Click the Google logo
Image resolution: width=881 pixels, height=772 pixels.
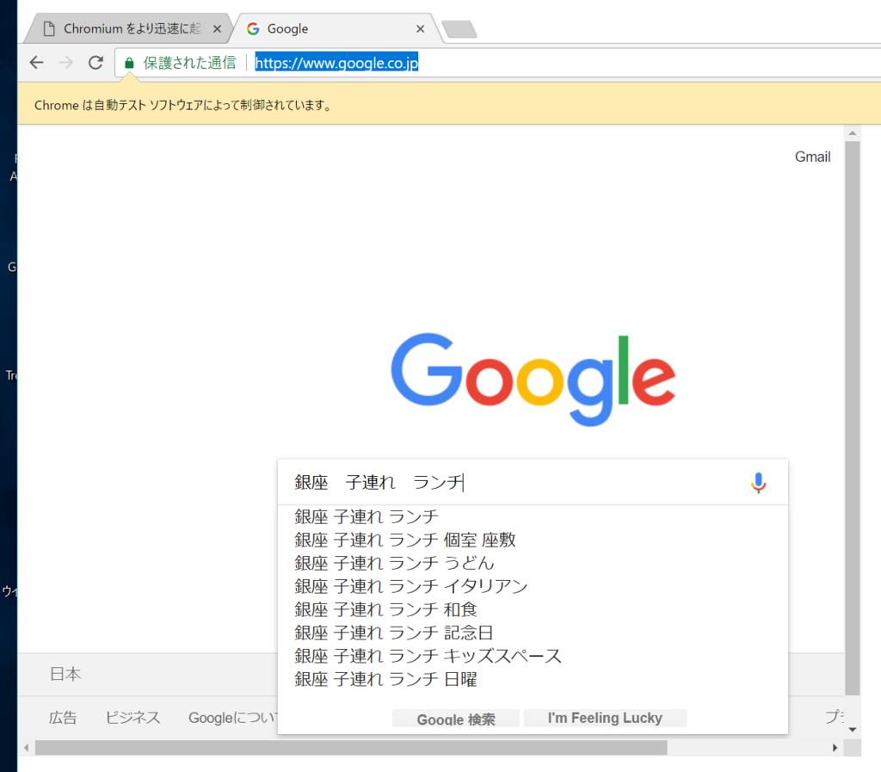533,380
